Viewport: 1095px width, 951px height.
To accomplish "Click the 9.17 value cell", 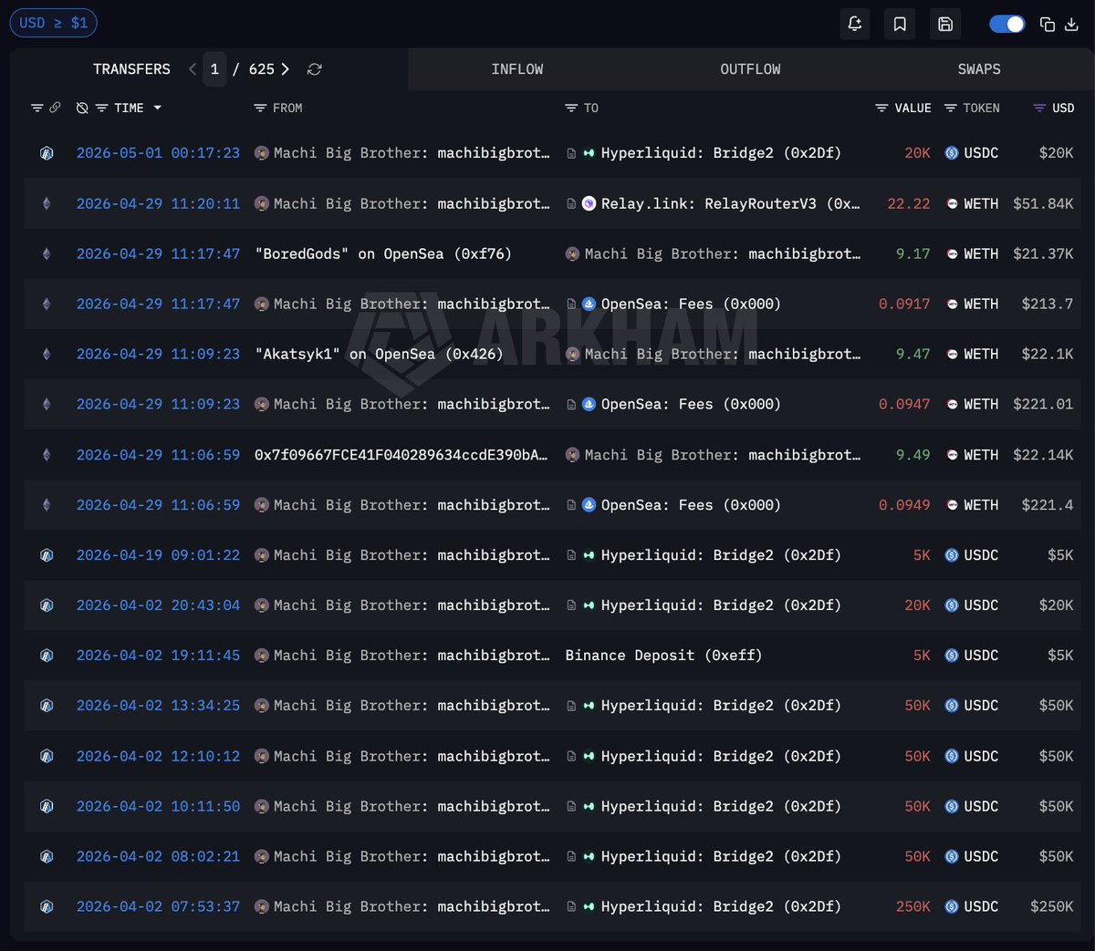I will point(913,253).
